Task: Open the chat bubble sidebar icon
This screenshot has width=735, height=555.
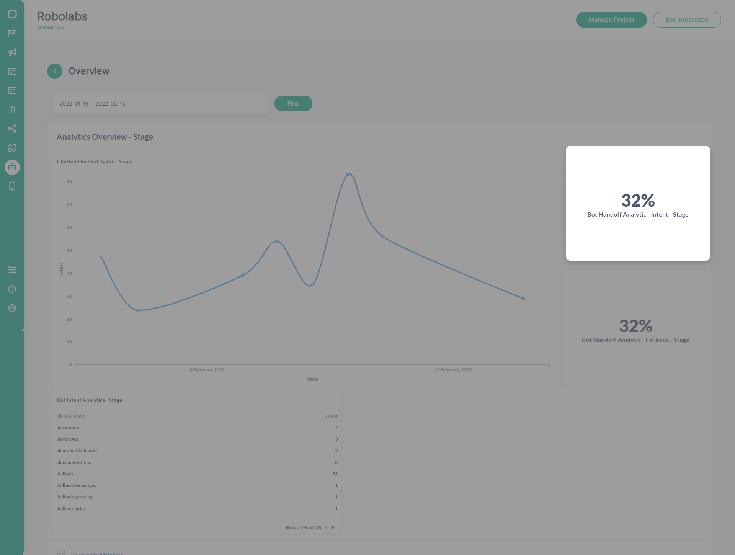Action: pyautogui.click(x=12, y=14)
